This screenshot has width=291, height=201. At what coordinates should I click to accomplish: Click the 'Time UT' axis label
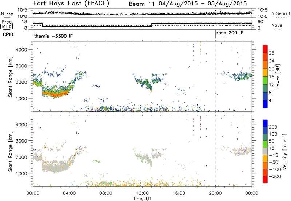142,199
